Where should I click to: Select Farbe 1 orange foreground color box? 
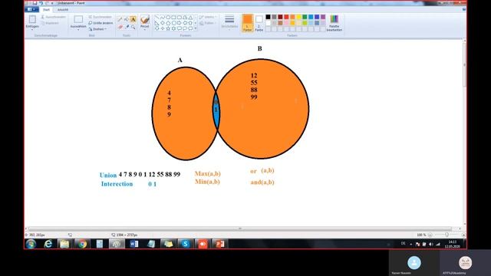coord(247,23)
